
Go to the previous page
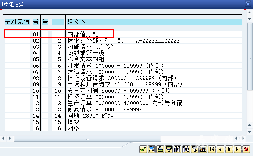pos(221,149)
